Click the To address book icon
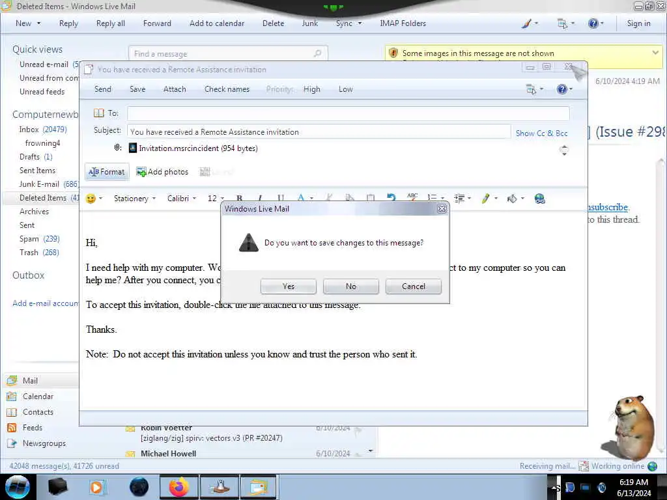The image size is (667, 500). [99, 113]
